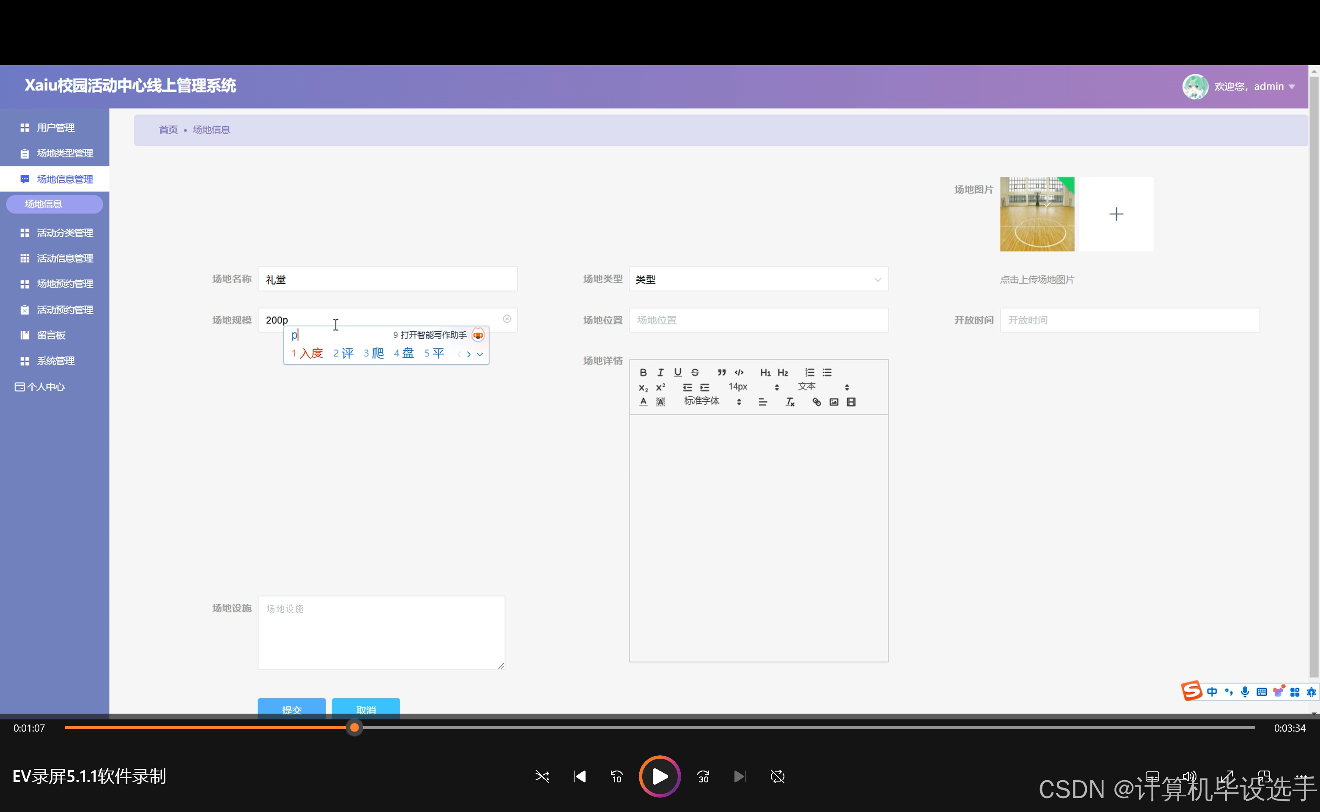Screen dimensions: 1320x812
Task: Toggle underline formatting in the editor
Action: click(677, 372)
